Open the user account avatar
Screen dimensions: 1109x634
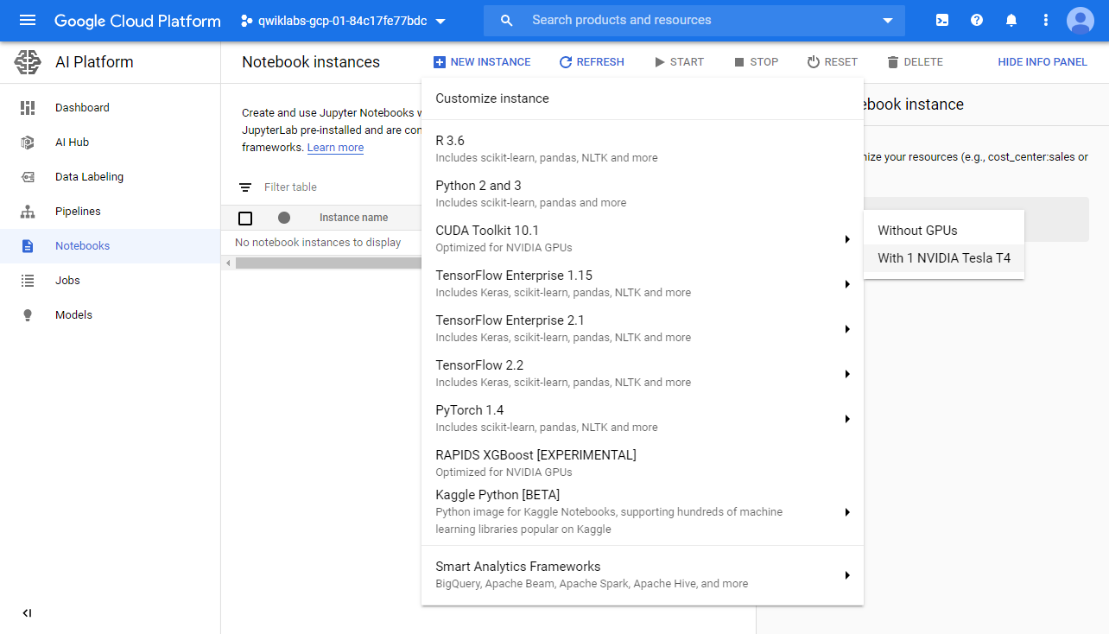pos(1080,20)
